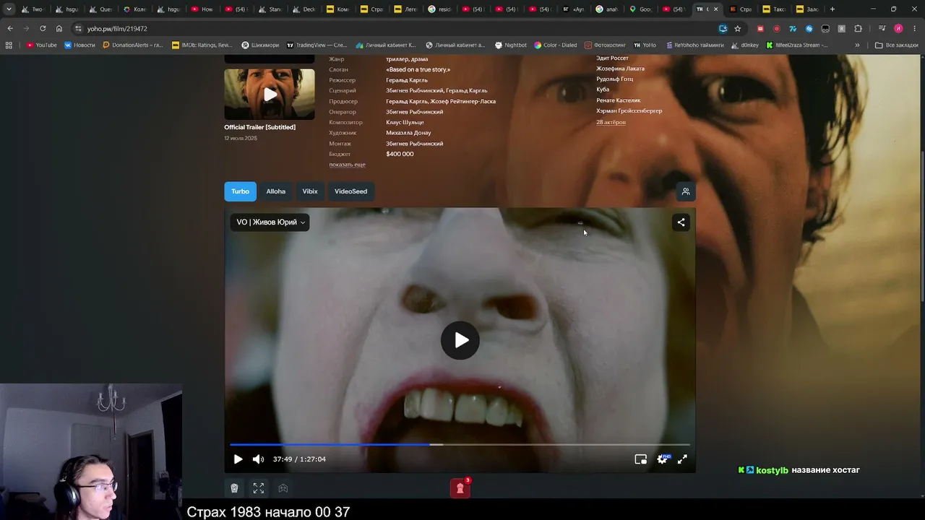
Task: Click the share icon on the player
Action: [x=681, y=222]
